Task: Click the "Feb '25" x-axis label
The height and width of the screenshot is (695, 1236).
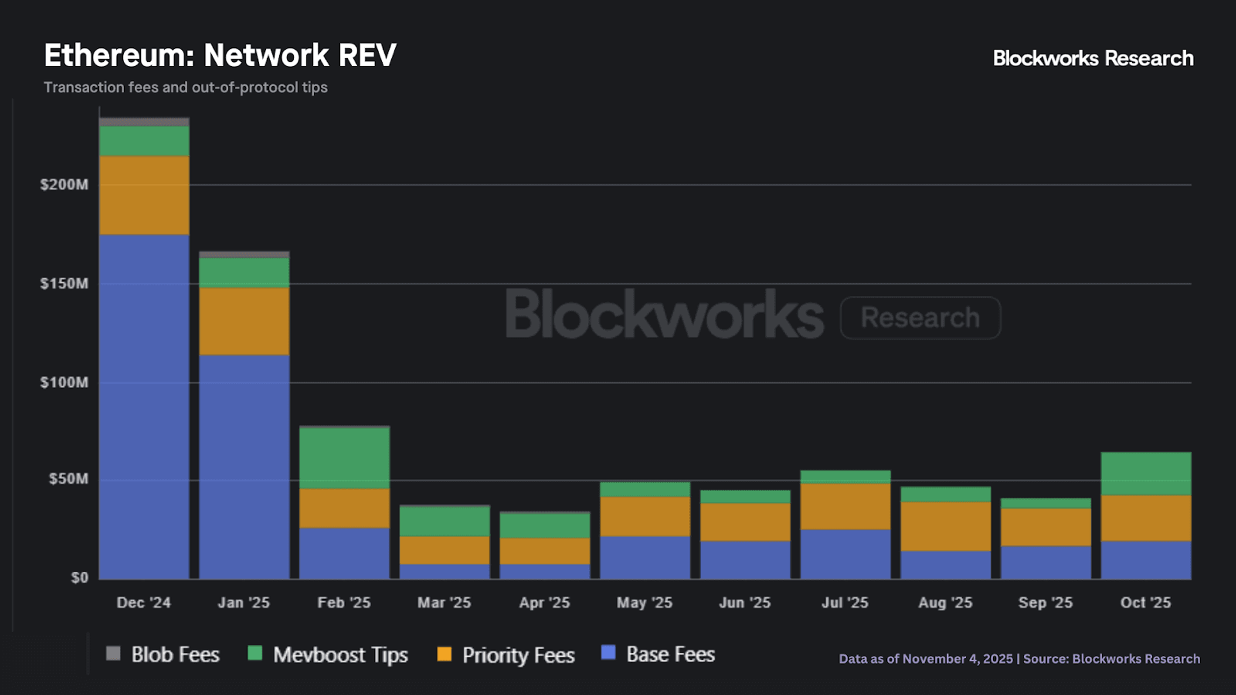Action: [344, 603]
